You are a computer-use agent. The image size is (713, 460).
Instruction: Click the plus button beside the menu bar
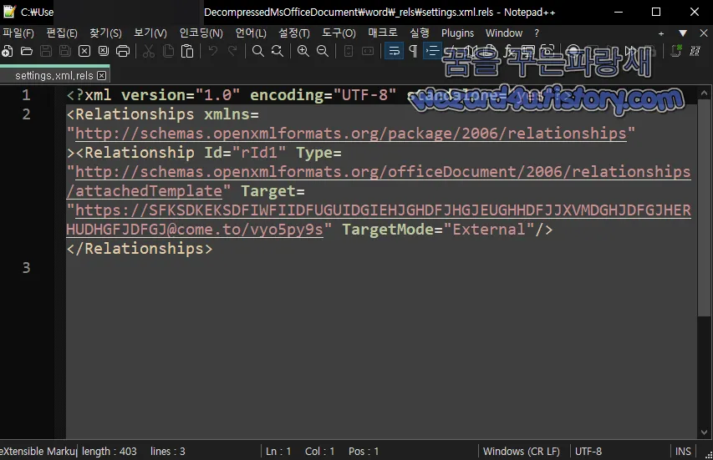coord(661,33)
